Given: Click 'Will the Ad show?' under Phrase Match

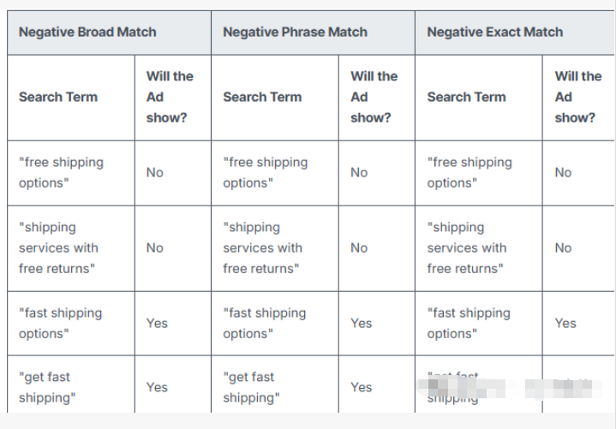Looking at the screenshot, I should [374, 97].
